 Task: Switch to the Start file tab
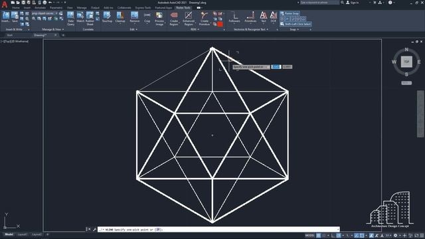click(x=10, y=35)
